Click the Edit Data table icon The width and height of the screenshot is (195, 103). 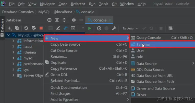[50, 28]
